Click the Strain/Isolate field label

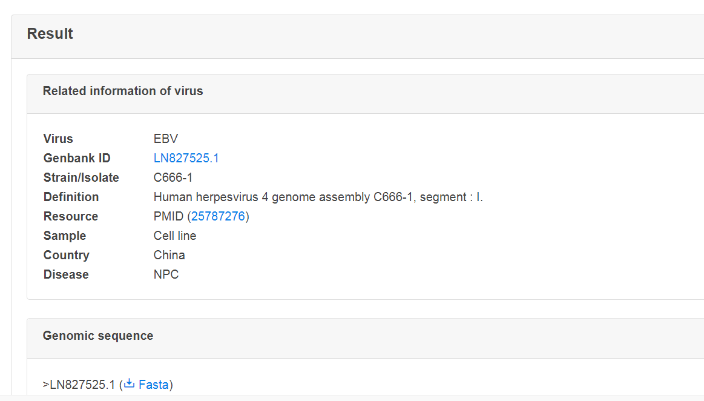point(81,177)
